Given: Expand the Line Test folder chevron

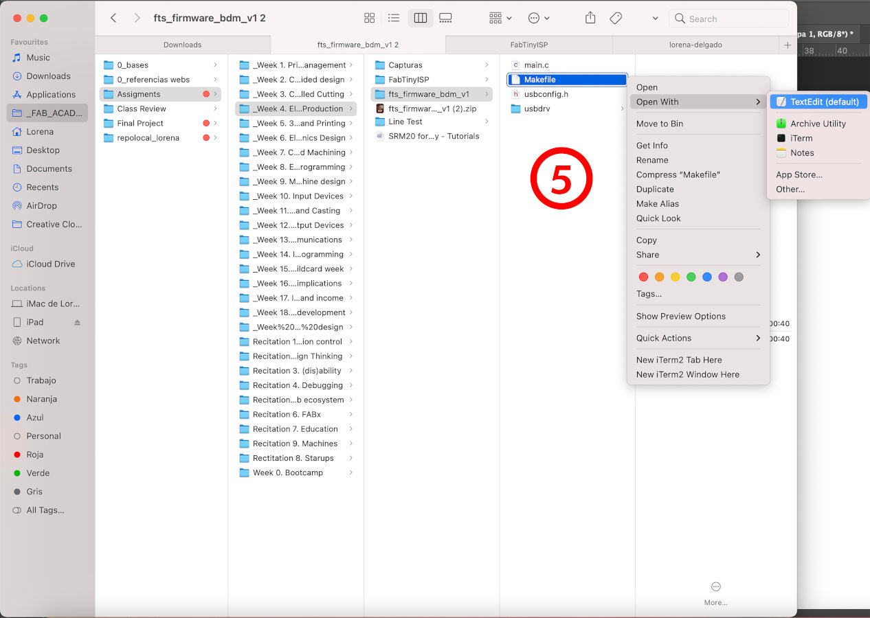Looking at the screenshot, I should pos(487,122).
